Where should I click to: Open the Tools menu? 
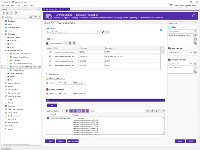coord(19,6)
